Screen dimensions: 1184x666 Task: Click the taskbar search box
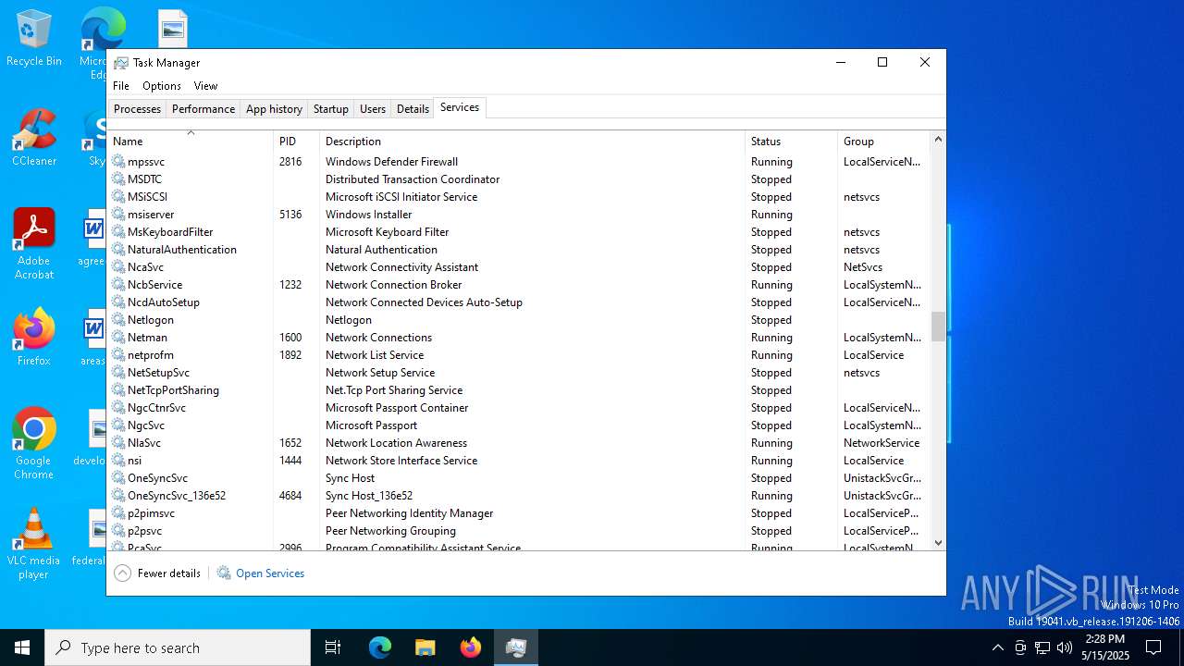pyautogui.click(x=178, y=647)
